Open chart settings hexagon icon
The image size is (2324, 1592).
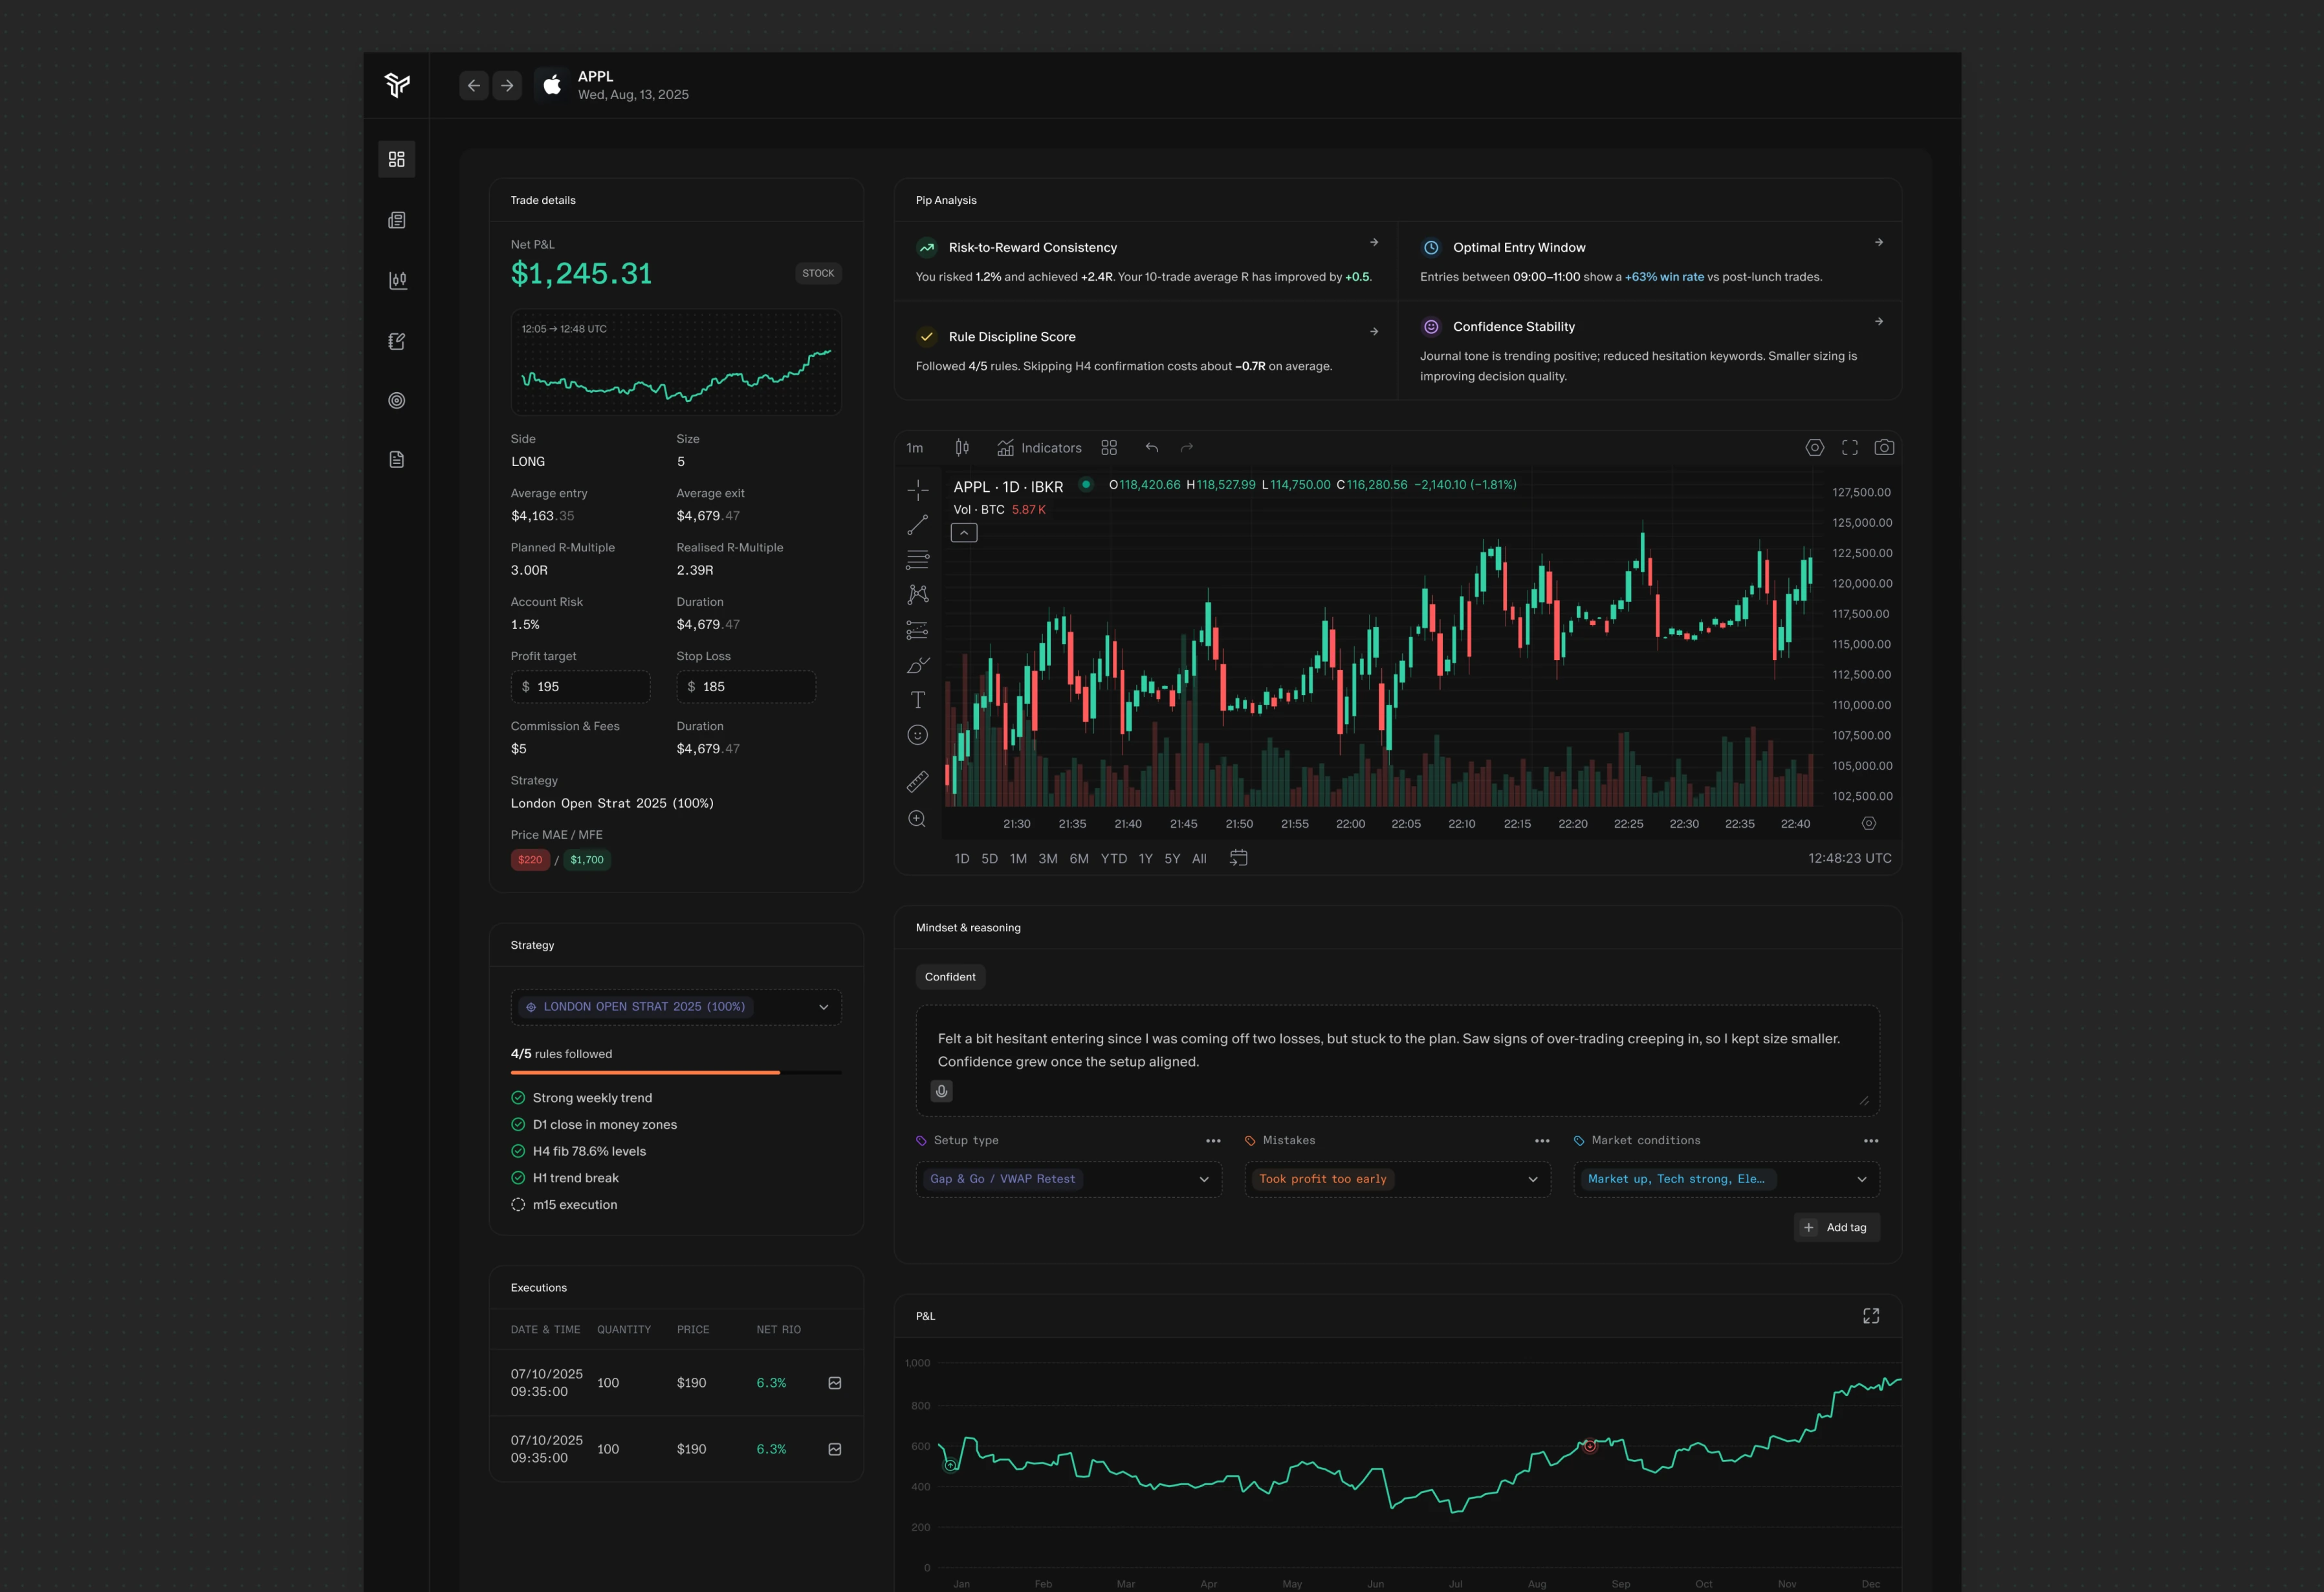(x=1814, y=448)
